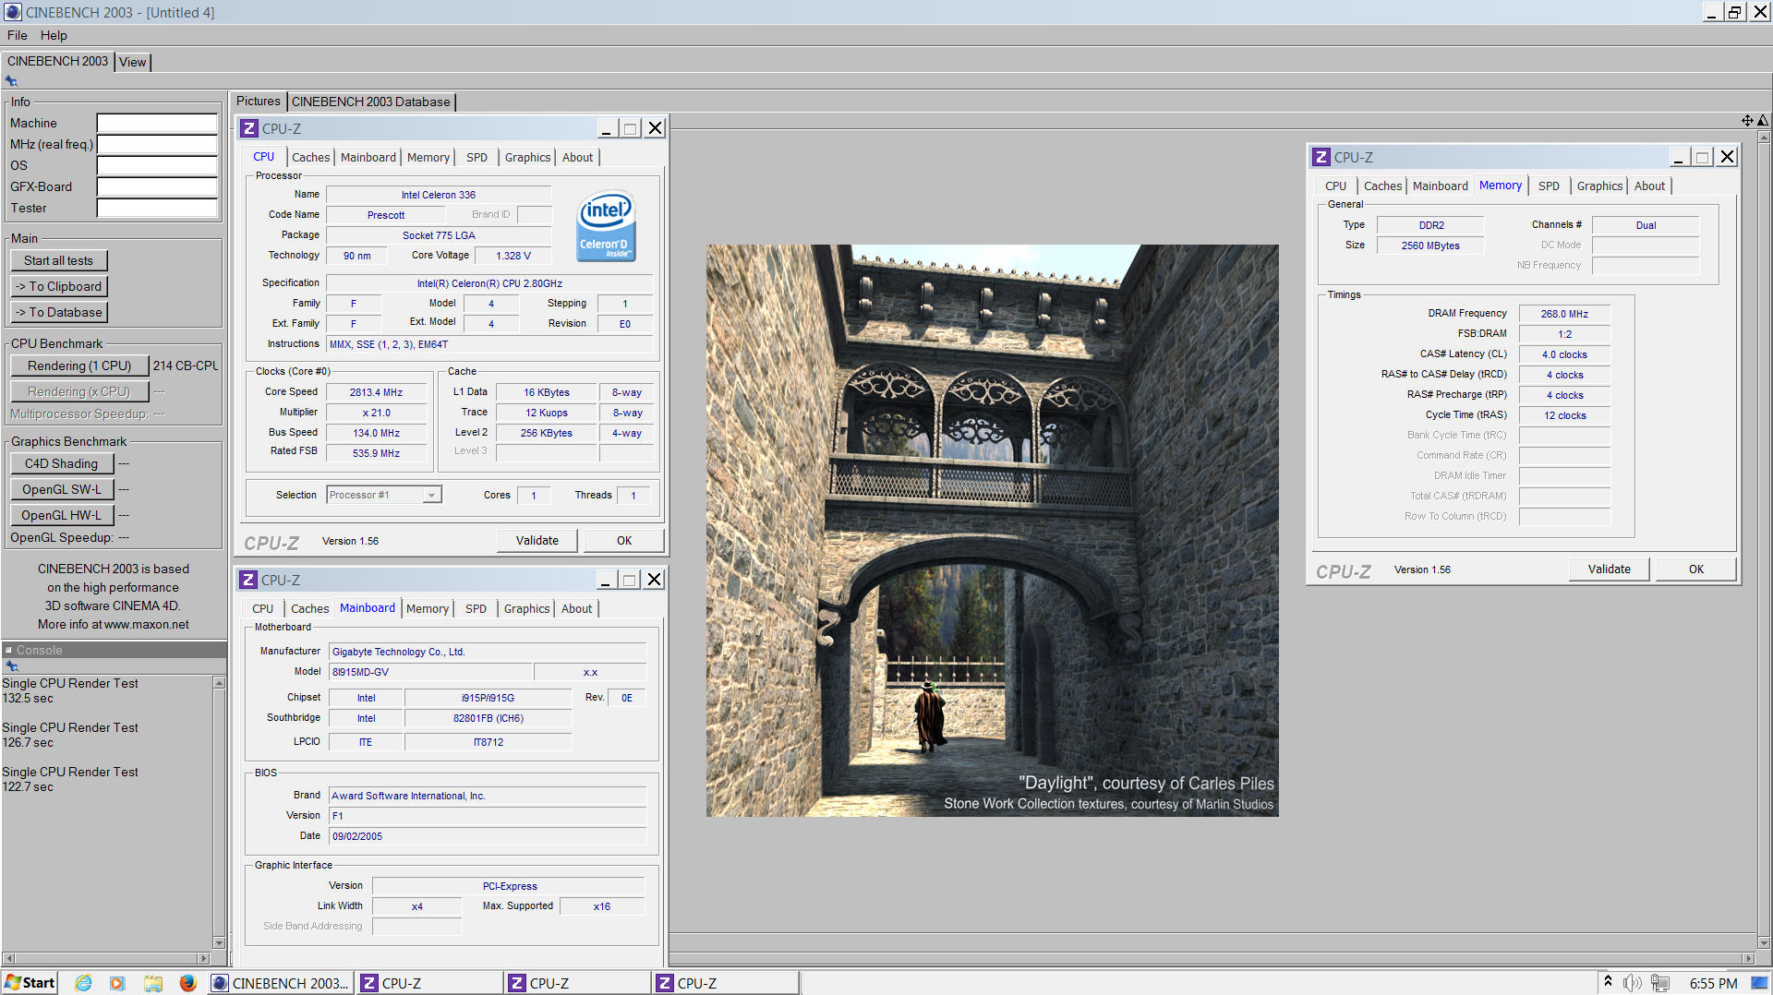Click the GFX-Board input field
This screenshot has height=995, width=1773.
coord(157,187)
